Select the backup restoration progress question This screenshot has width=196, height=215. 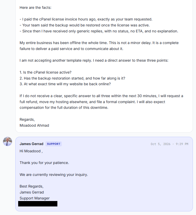click(x=72, y=78)
